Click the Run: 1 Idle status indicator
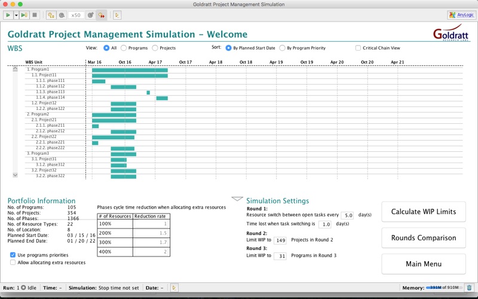 point(20,288)
